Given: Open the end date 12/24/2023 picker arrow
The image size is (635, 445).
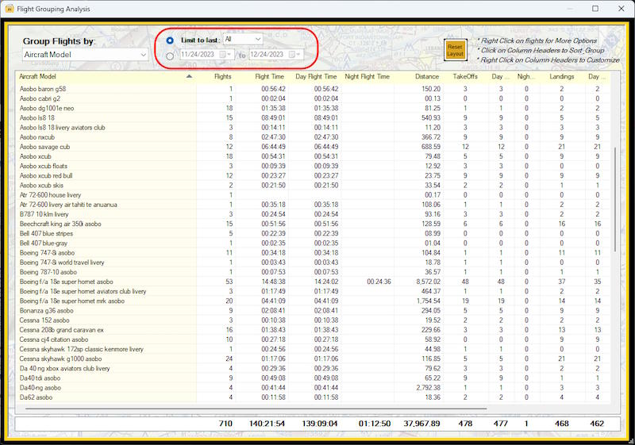Looking at the screenshot, I should pyautogui.click(x=298, y=54).
